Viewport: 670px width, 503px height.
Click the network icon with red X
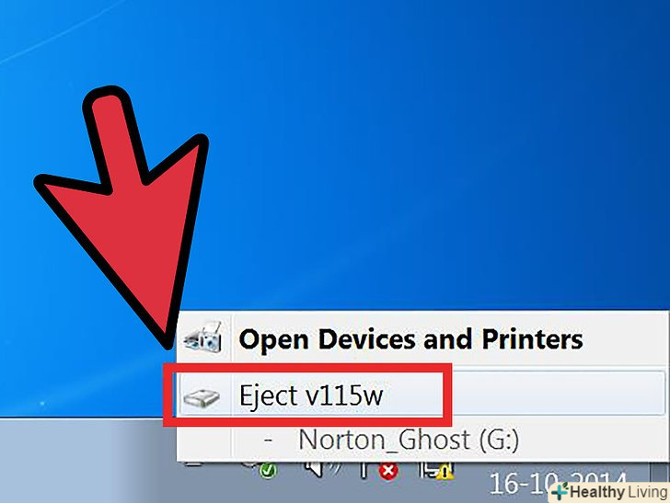click(379, 470)
